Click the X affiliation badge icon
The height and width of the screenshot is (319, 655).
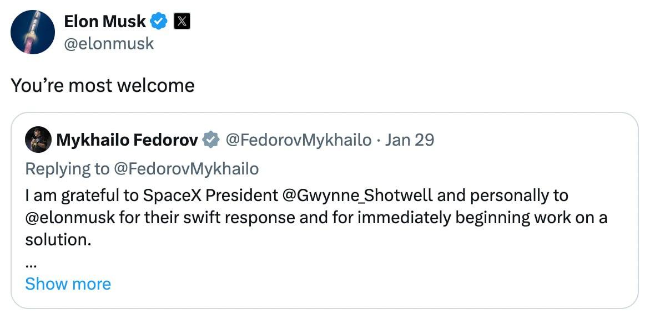click(x=182, y=22)
